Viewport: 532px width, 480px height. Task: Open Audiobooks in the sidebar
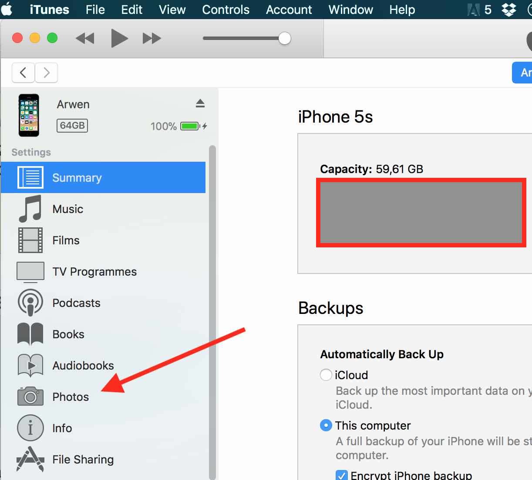(x=103, y=365)
